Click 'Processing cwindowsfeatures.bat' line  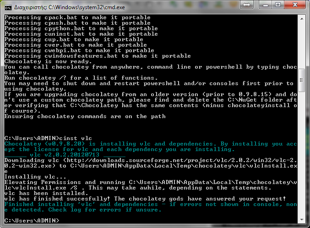tap(98, 56)
